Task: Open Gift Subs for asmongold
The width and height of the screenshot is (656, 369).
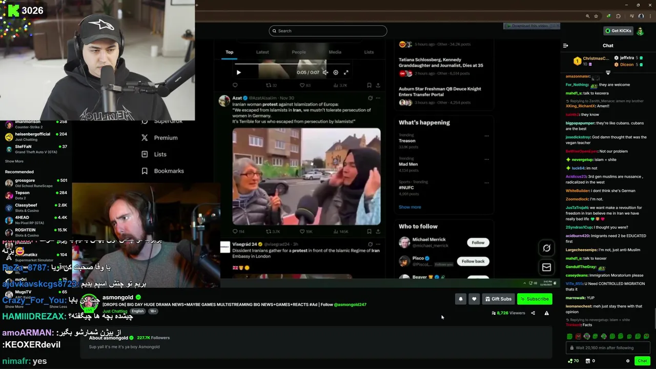Action: coord(498,299)
